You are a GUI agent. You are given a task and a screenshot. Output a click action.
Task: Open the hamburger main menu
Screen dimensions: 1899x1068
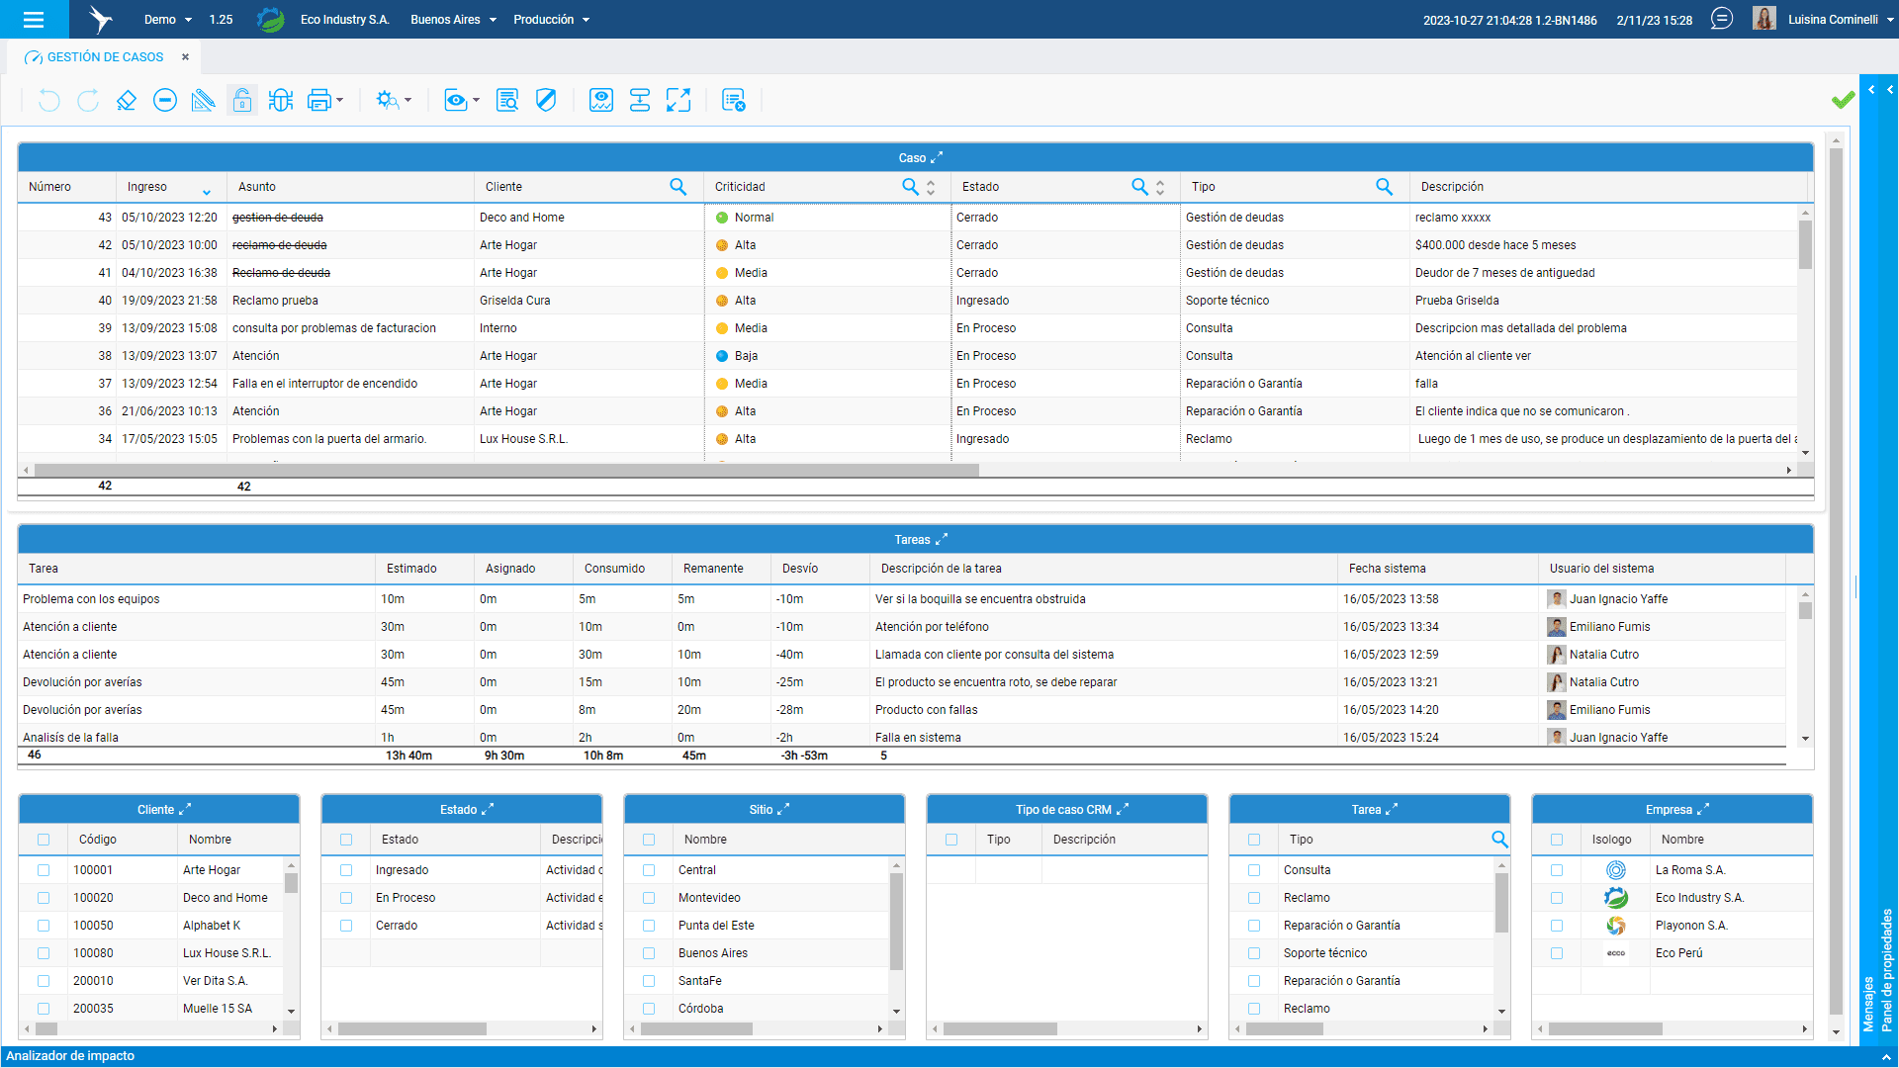[x=34, y=19]
